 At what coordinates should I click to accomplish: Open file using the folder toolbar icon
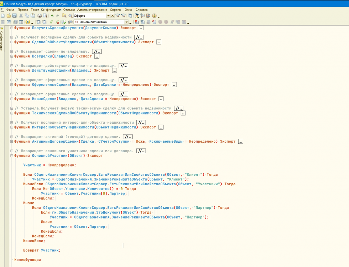(x=9, y=16)
